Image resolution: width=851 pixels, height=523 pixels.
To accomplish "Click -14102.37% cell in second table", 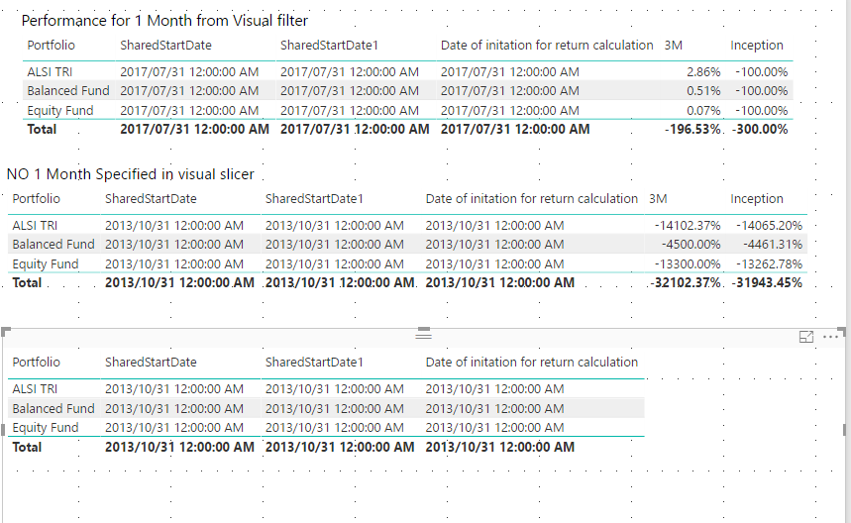I will (x=688, y=225).
